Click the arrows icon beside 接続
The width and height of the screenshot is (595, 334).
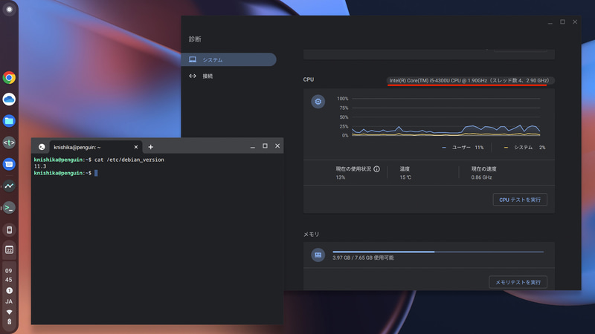pos(193,76)
